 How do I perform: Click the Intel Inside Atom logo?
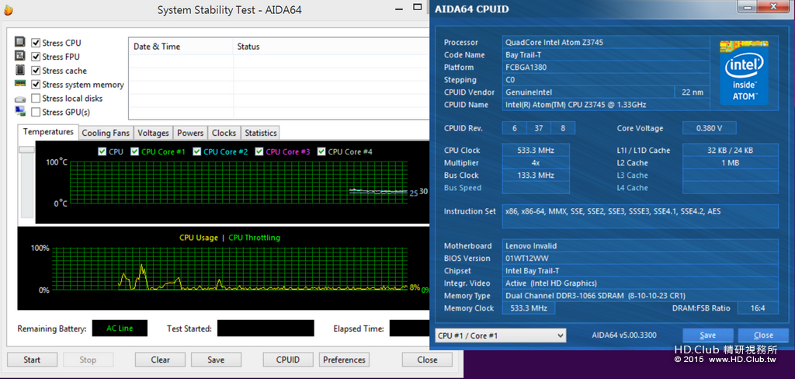(x=744, y=72)
